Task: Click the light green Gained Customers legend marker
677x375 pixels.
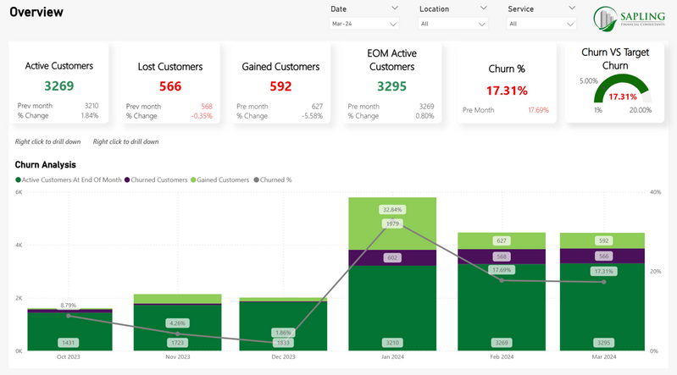Action: (194, 180)
